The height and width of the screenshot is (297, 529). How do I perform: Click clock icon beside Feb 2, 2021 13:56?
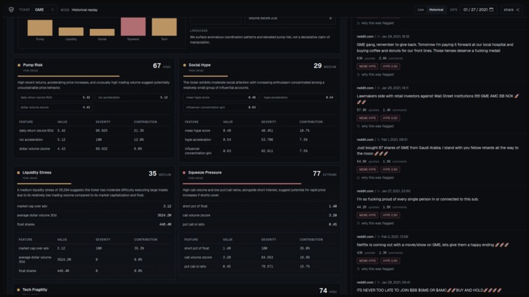[379, 237]
